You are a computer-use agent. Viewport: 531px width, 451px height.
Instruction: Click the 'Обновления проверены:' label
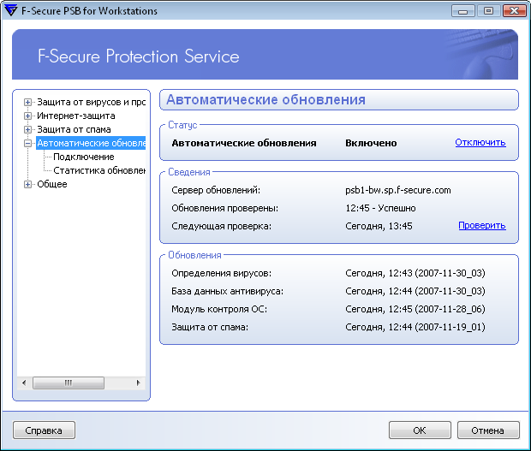point(225,208)
